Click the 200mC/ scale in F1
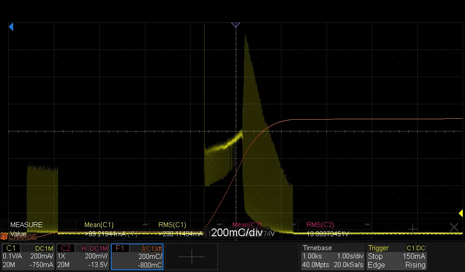465x272 pixels. 150,256
